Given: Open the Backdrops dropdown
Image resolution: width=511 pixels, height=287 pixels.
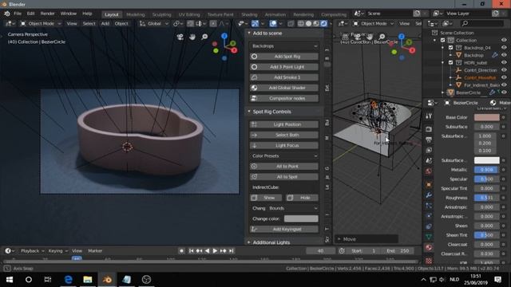Looking at the screenshot, I should click(x=284, y=46).
